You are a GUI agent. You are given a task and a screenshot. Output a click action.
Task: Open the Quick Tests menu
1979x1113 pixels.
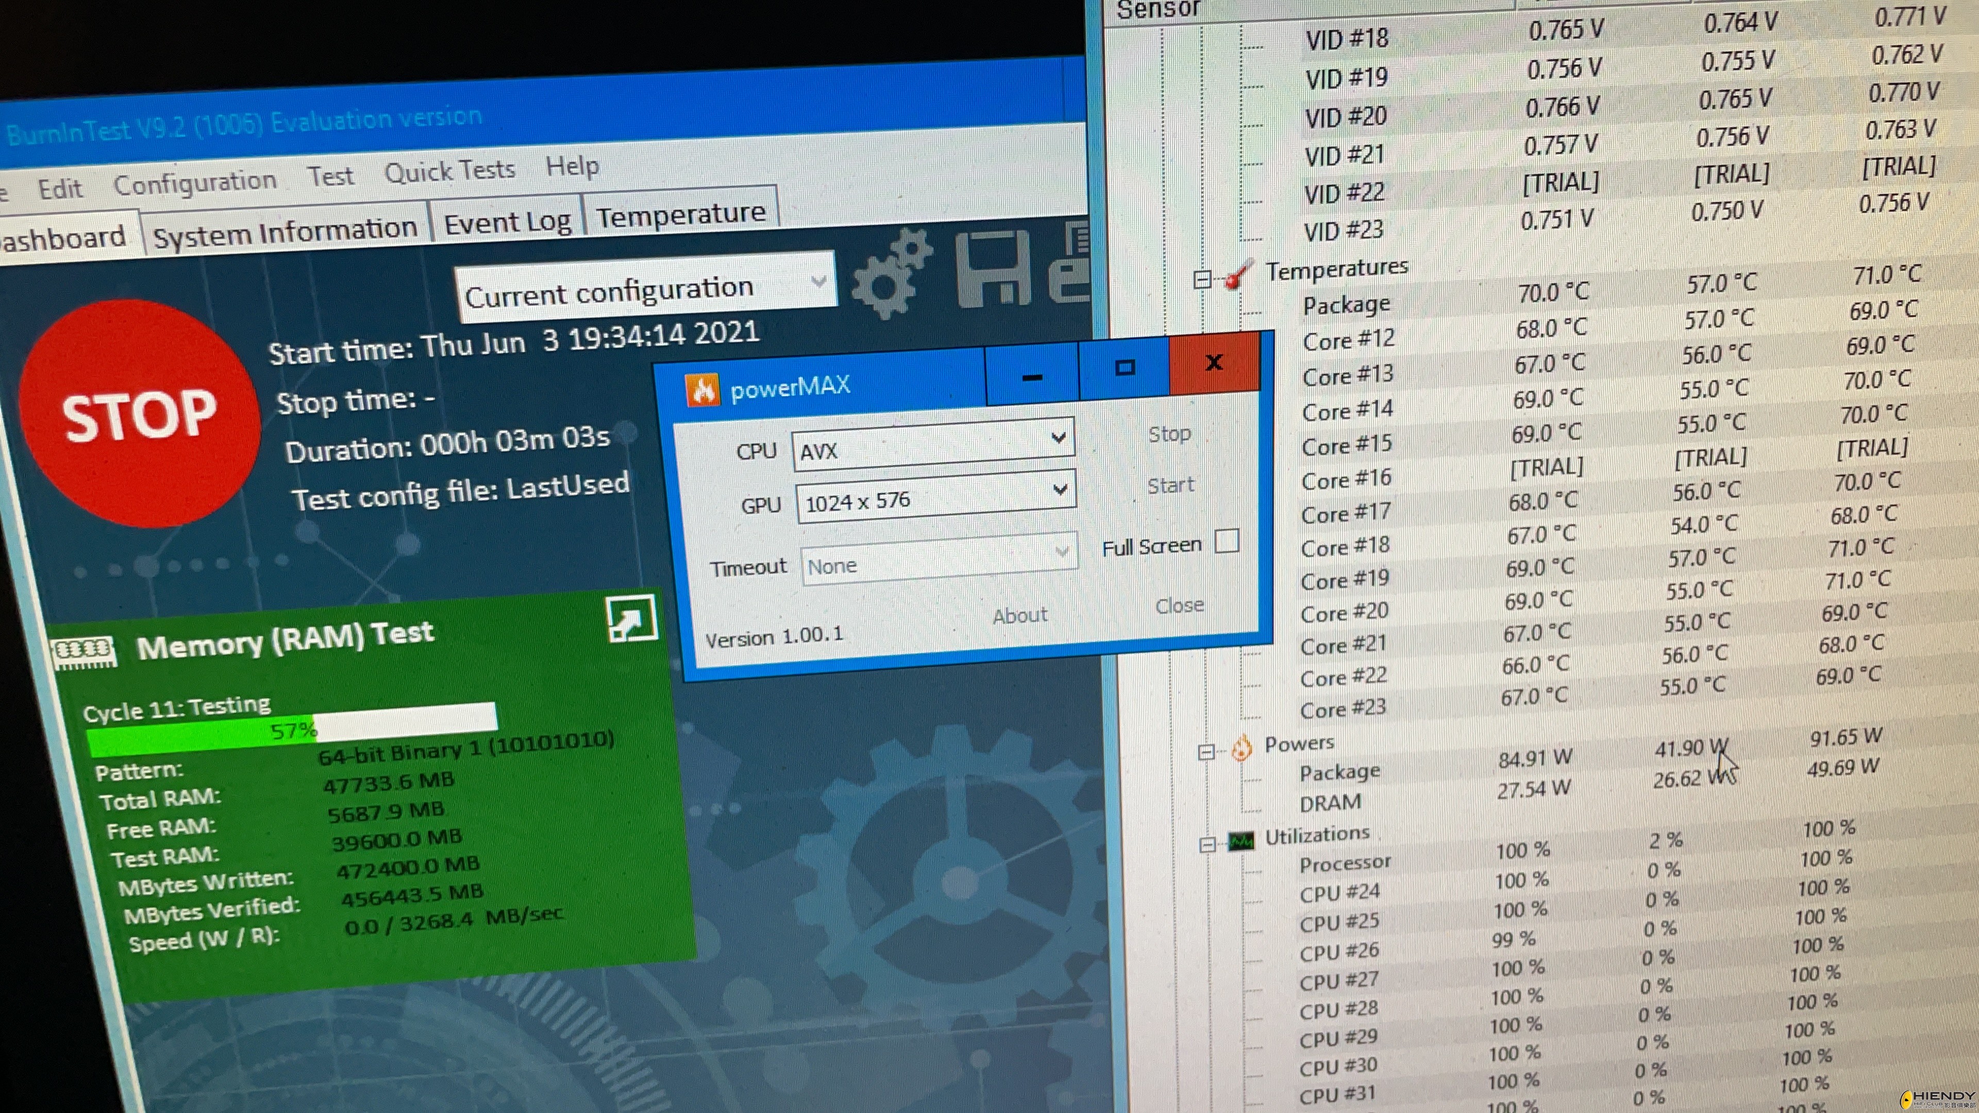(449, 171)
